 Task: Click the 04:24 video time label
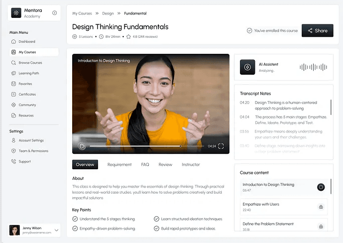pyautogui.click(x=212, y=146)
